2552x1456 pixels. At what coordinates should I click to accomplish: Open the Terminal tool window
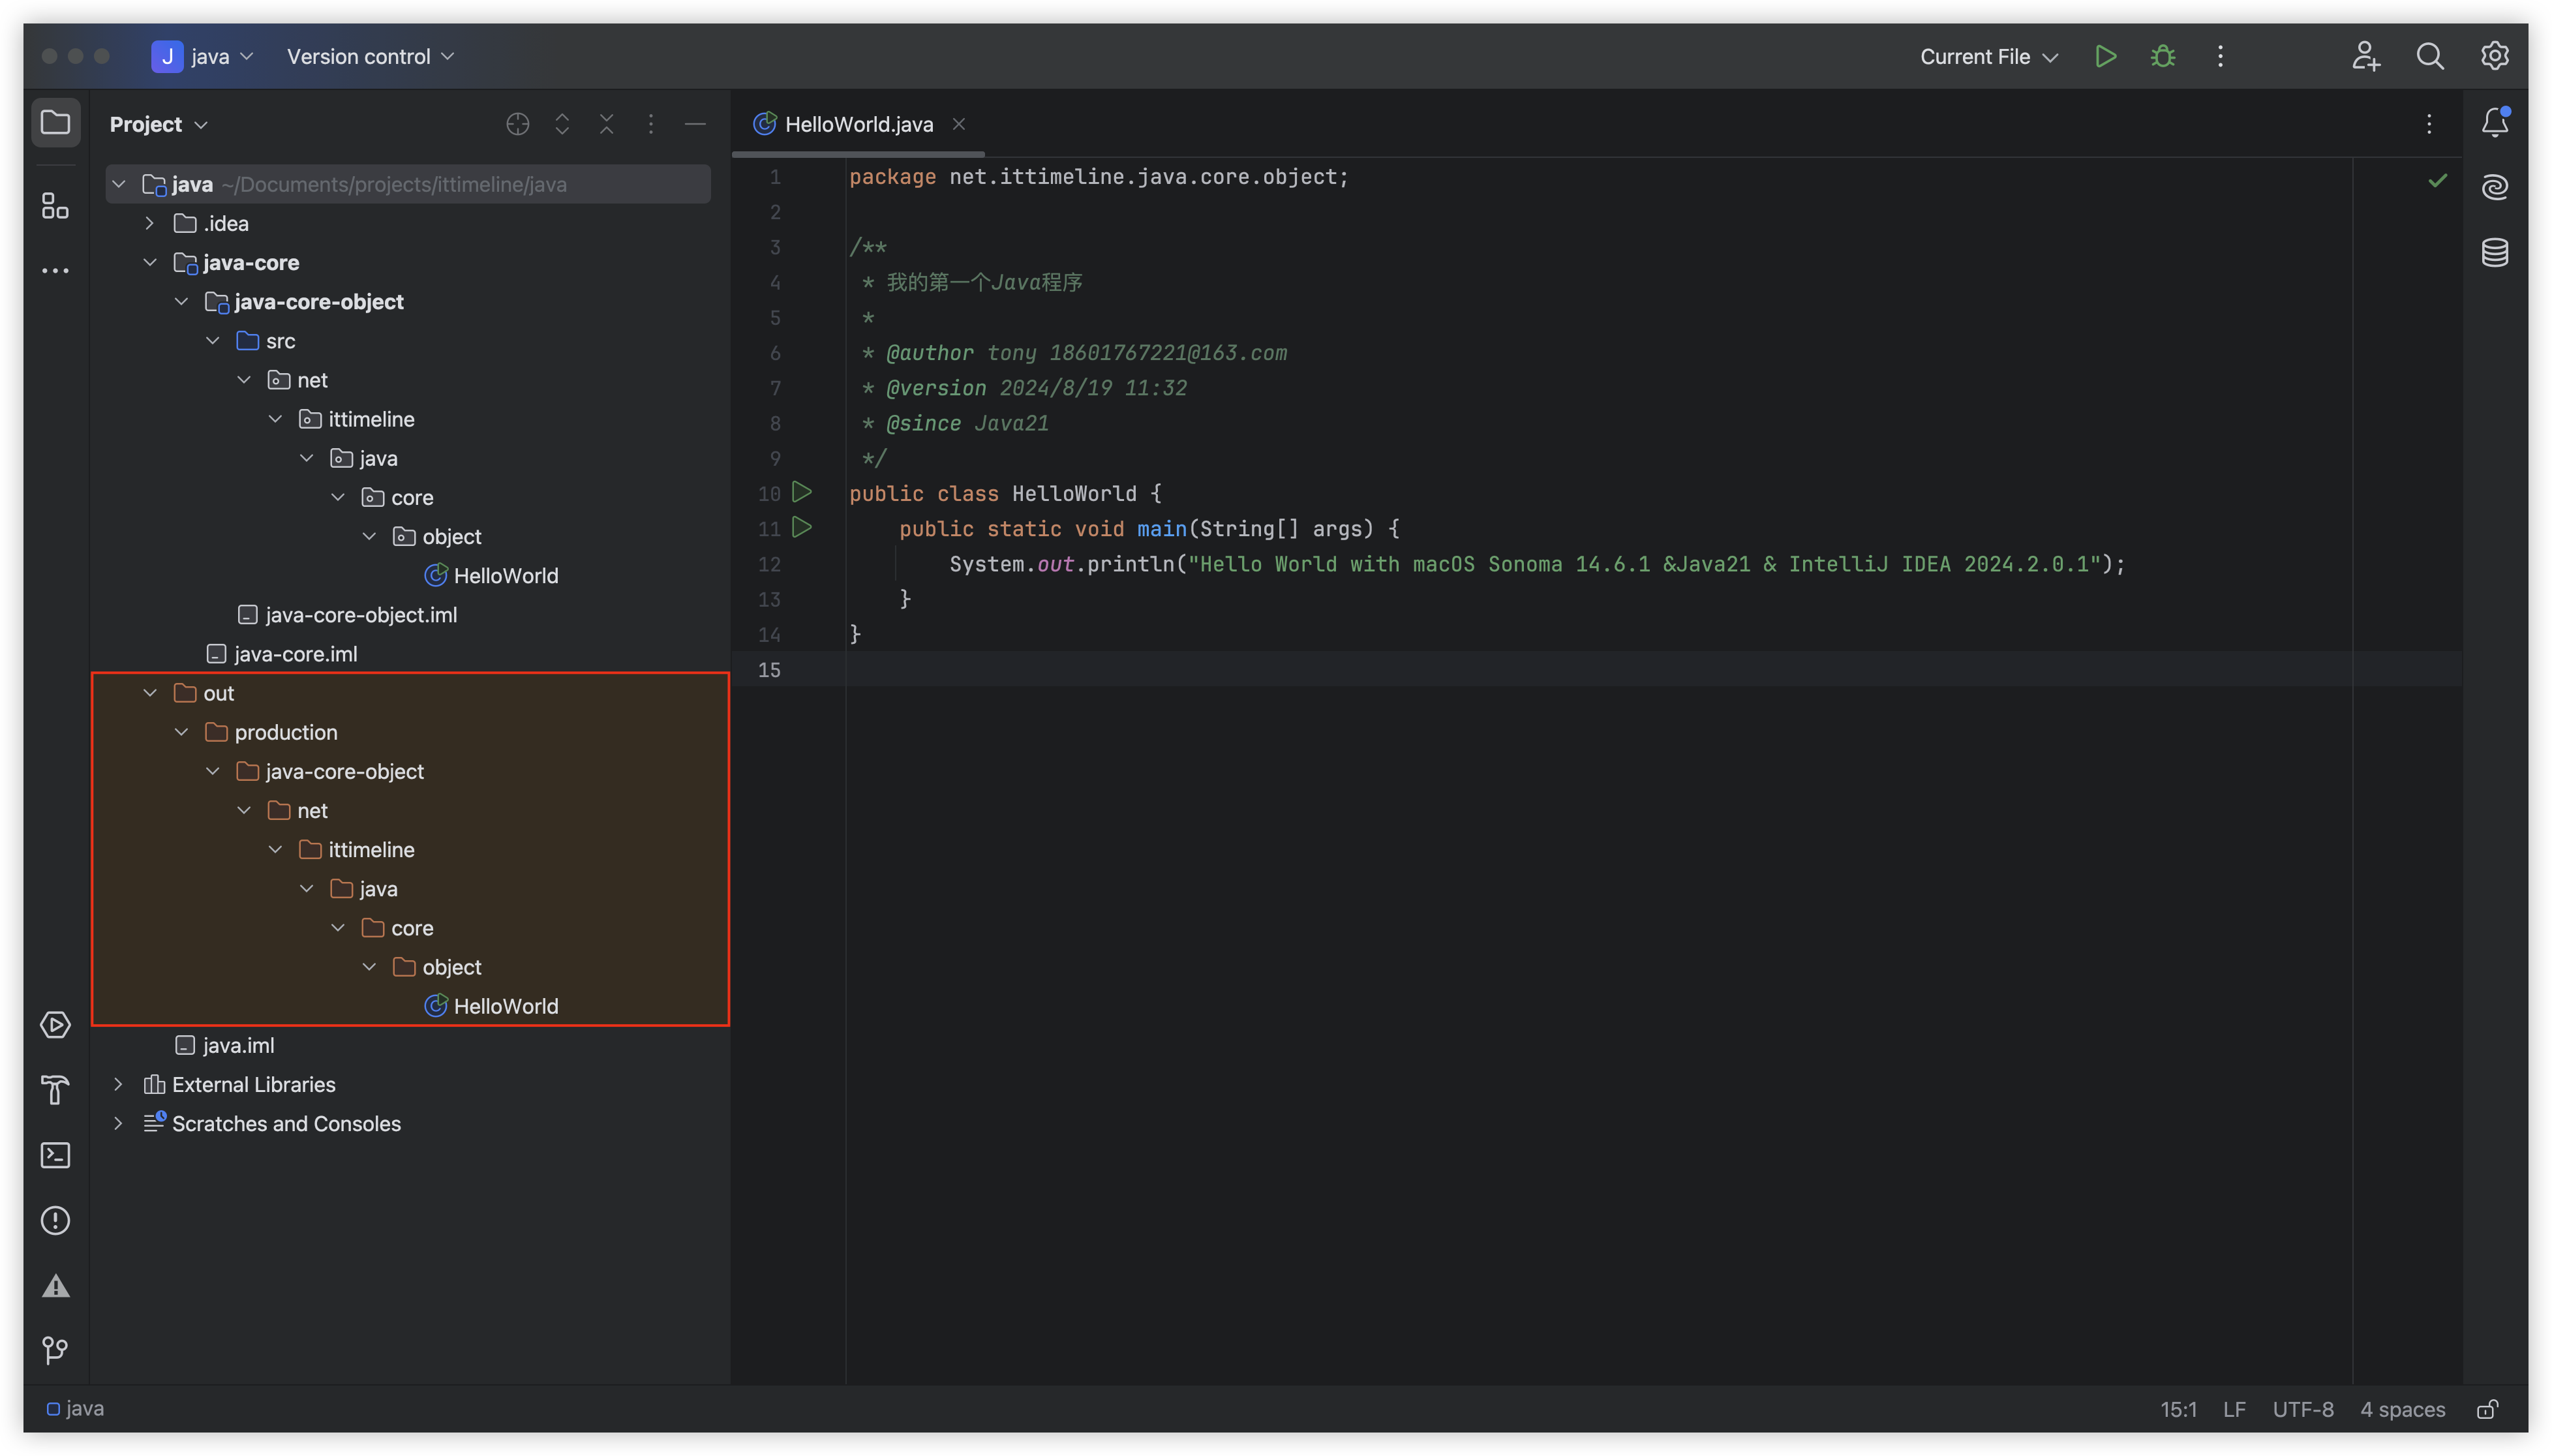coord(55,1155)
